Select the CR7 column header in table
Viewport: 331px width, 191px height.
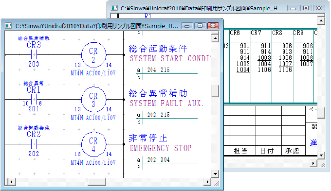point(256,33)
